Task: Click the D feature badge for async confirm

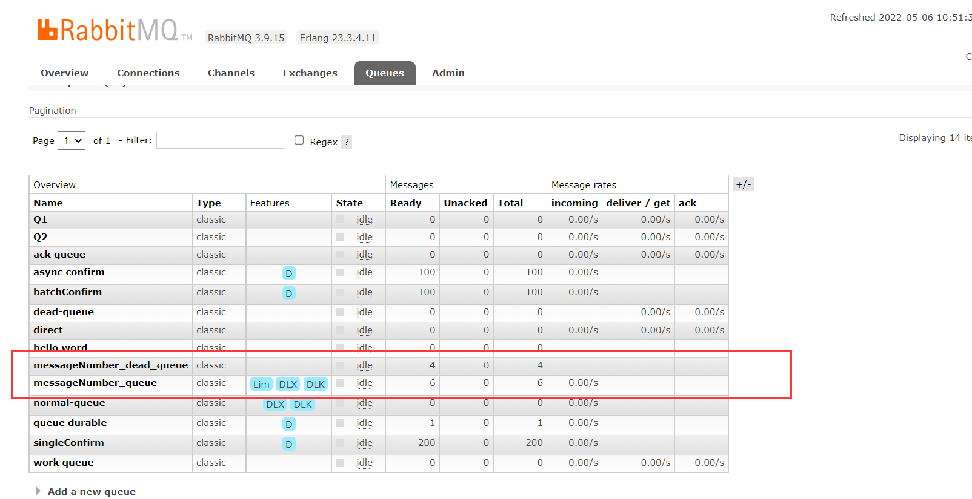Action: coord(289,273)
